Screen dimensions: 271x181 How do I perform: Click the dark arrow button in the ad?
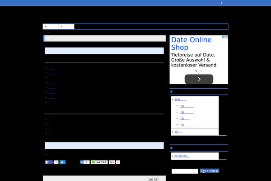199,79
